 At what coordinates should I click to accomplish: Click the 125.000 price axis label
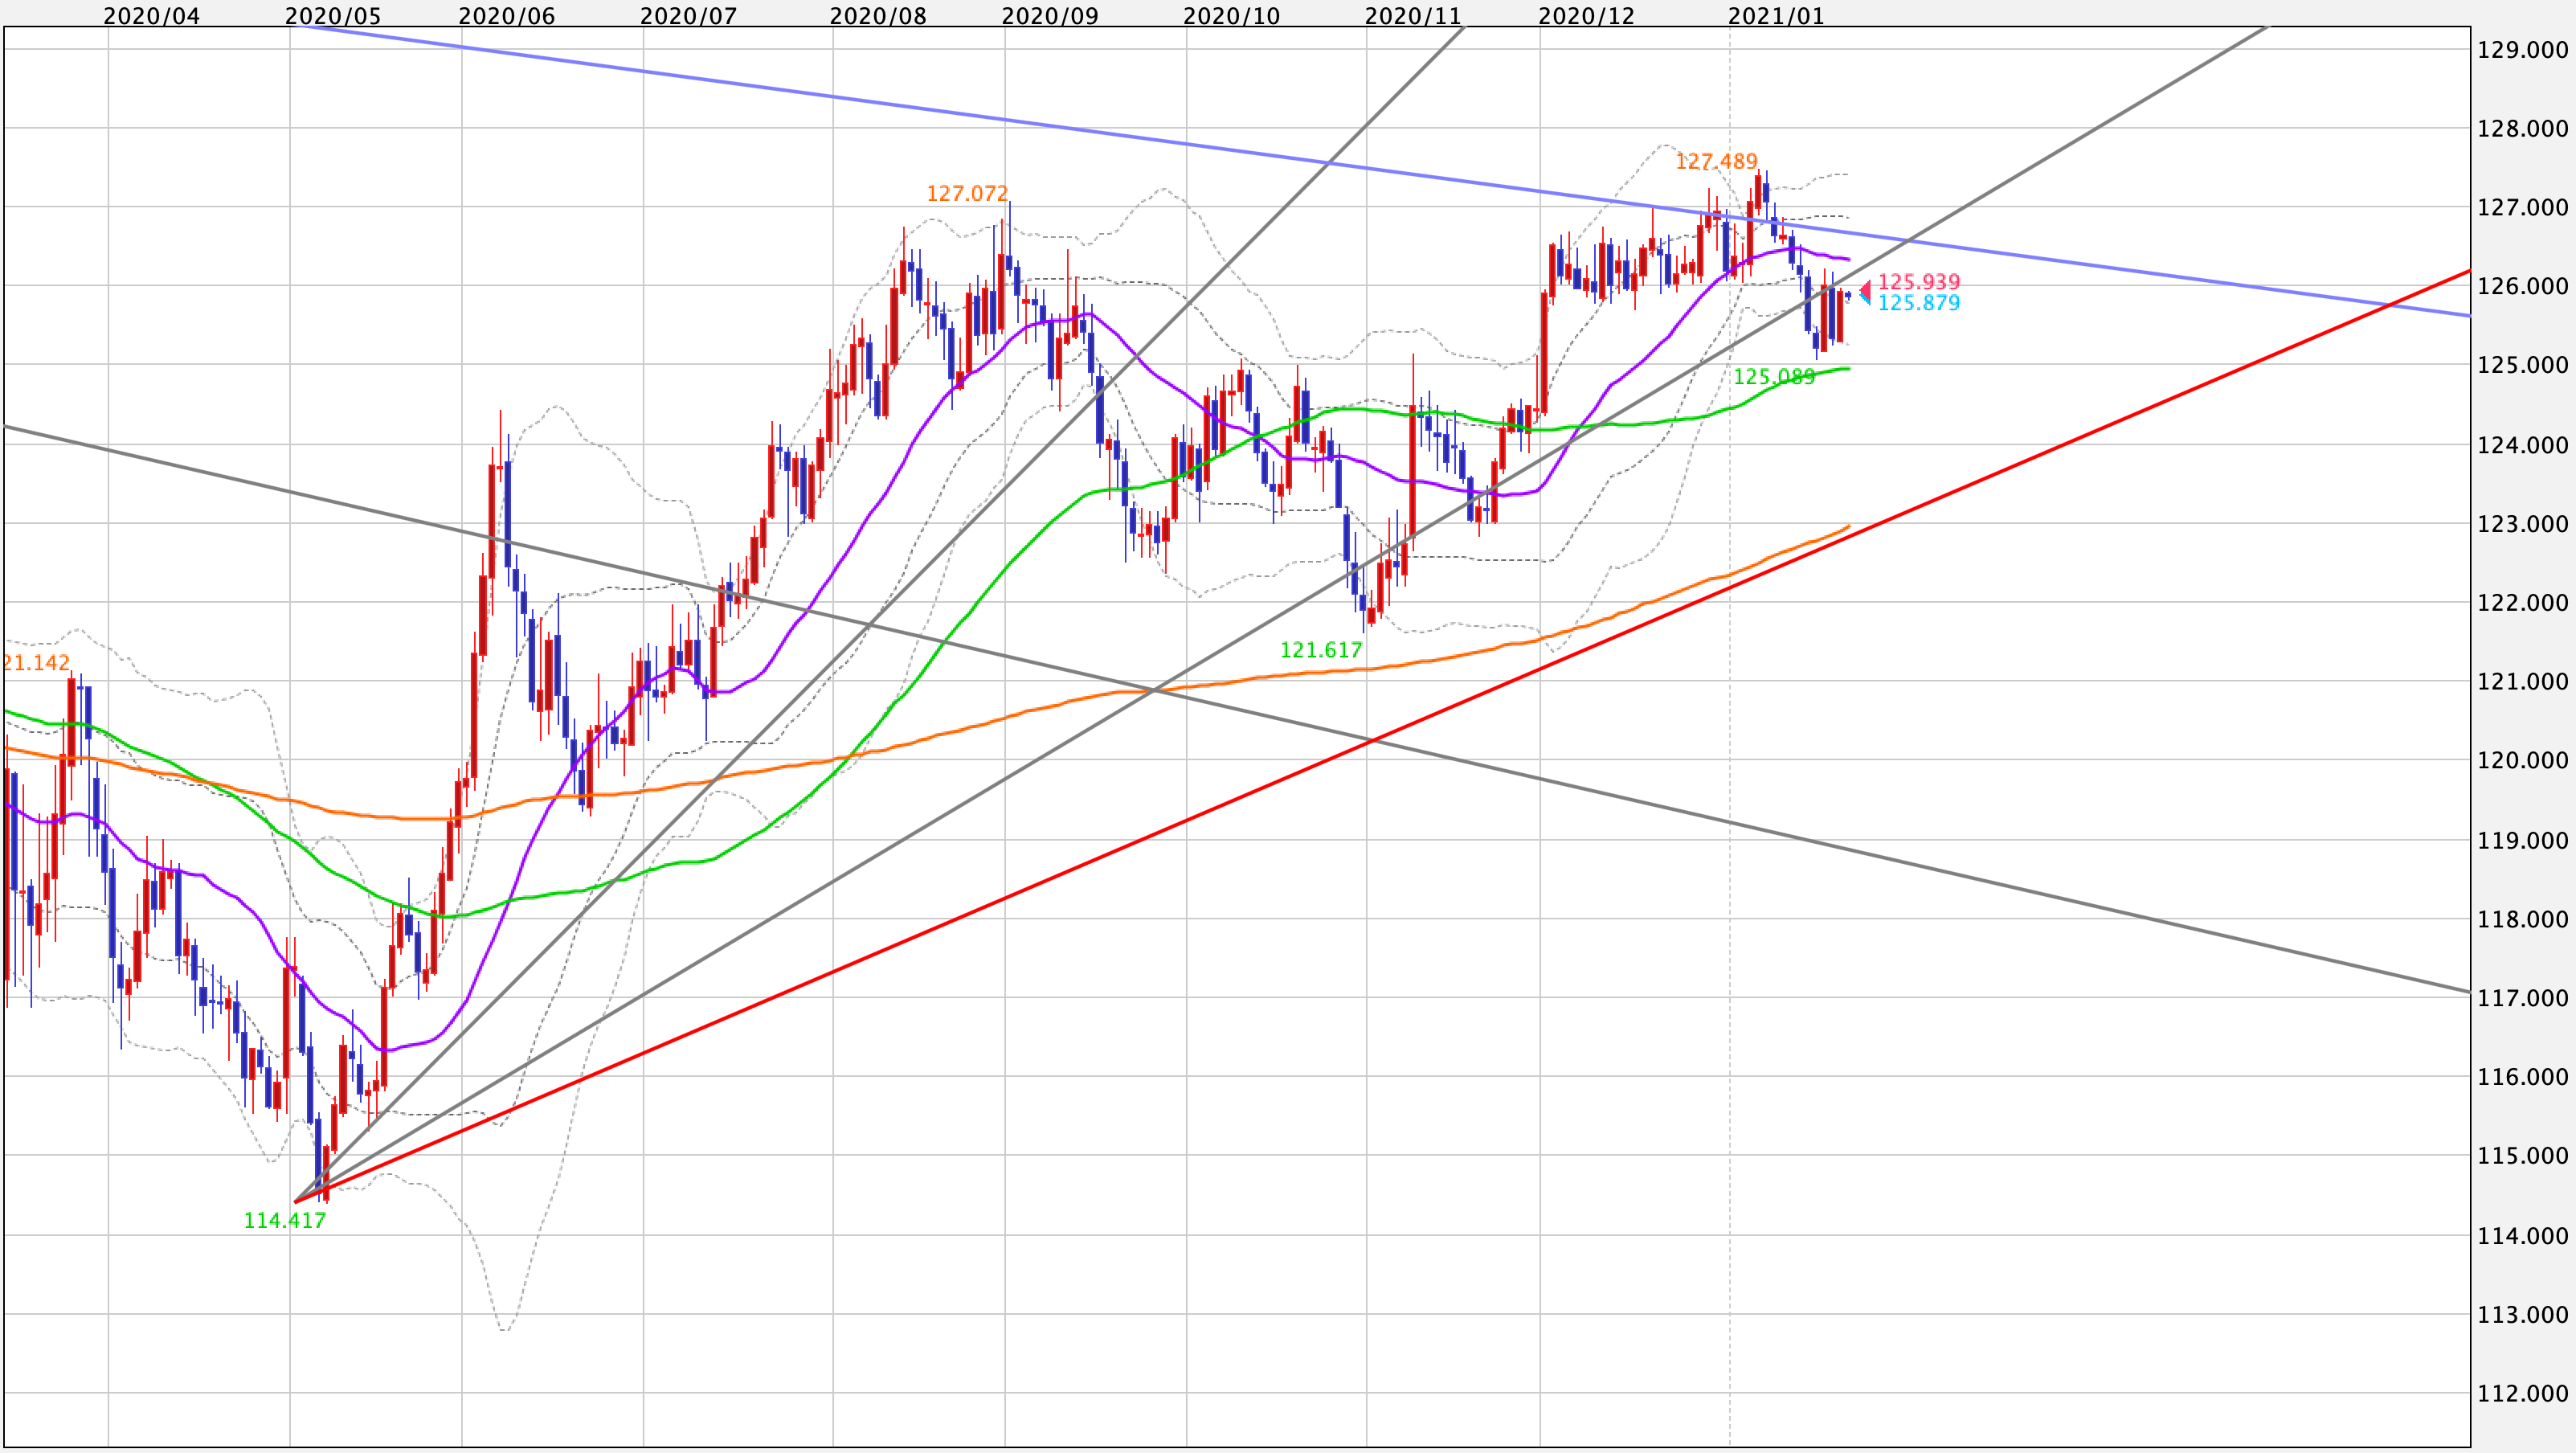[x=2522, y=365]
